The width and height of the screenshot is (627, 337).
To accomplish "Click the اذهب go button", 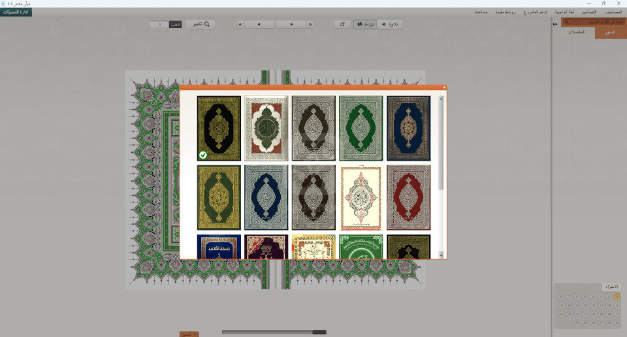I will click(x=175, y=24).
